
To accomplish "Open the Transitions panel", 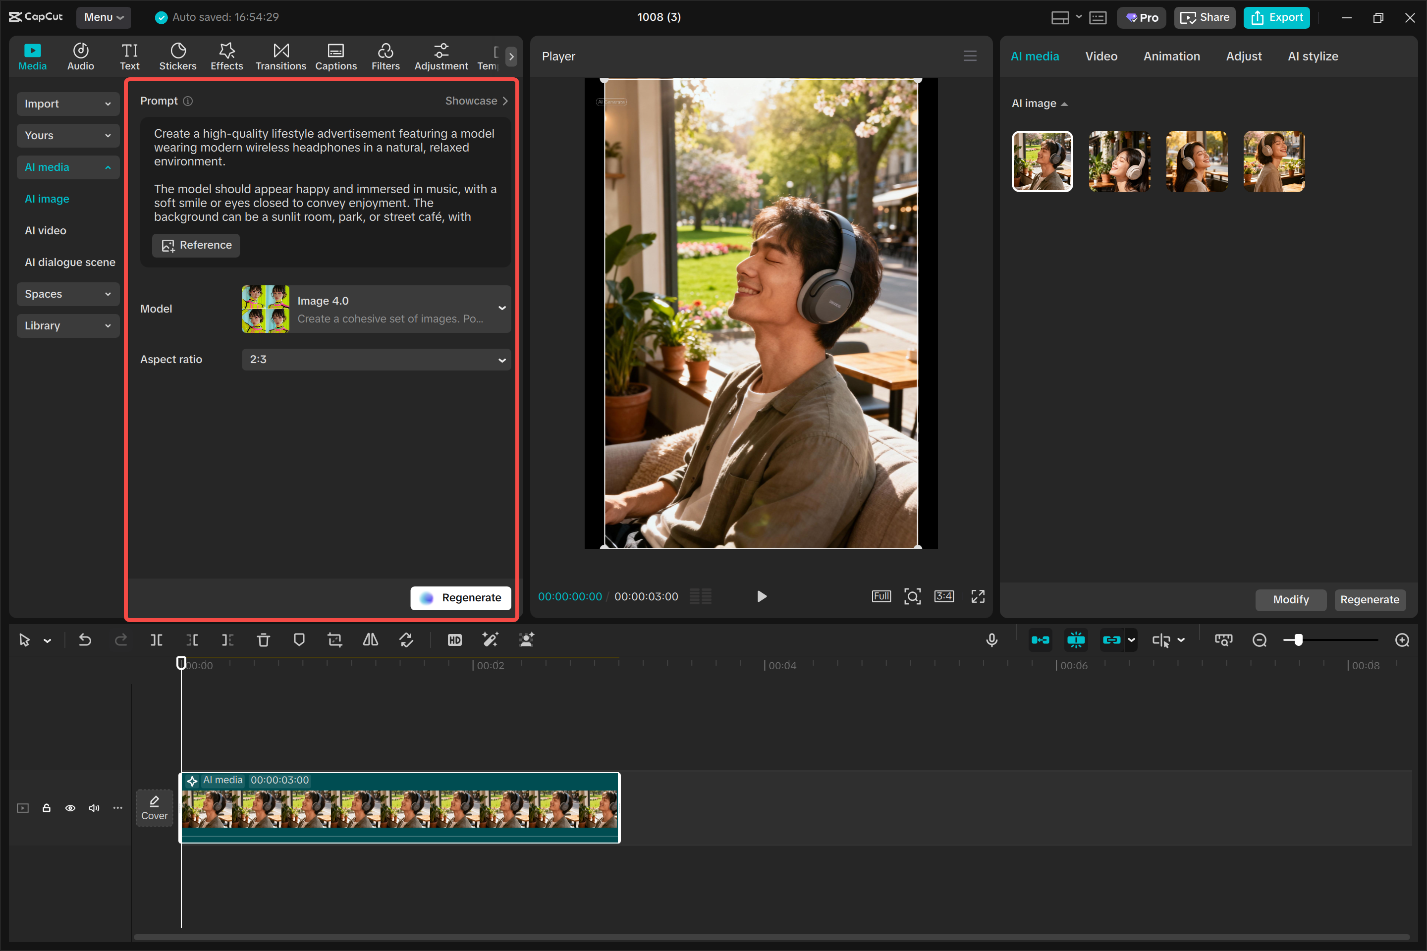I will coord(280,56).
